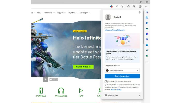Expand Other profiles chevron

[139, 95]
